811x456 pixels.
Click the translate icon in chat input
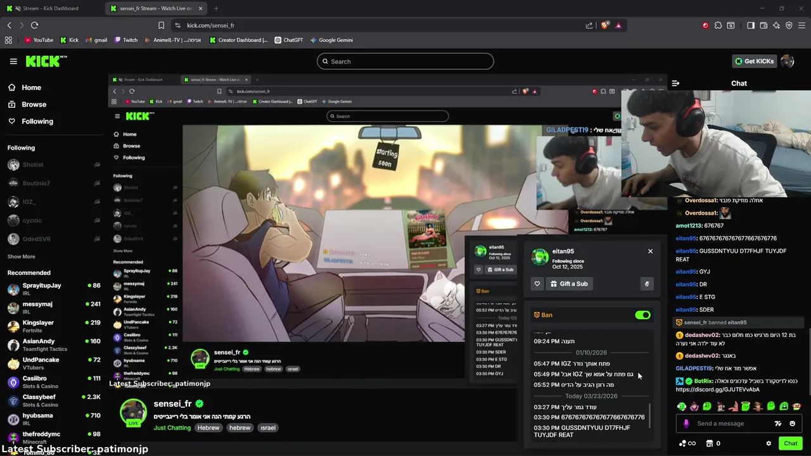[778, 424]
